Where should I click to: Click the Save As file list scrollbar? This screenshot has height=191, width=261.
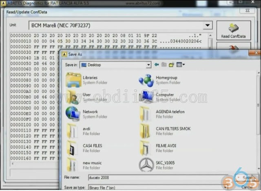coord(259,121)
